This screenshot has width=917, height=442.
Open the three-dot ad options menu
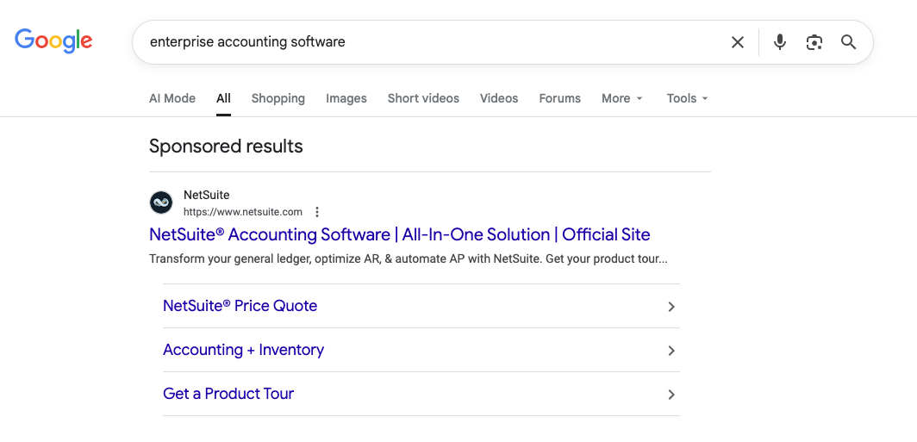pos(317,212)
